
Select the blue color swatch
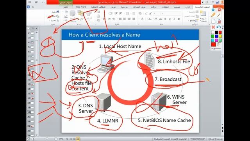point(216,36)
